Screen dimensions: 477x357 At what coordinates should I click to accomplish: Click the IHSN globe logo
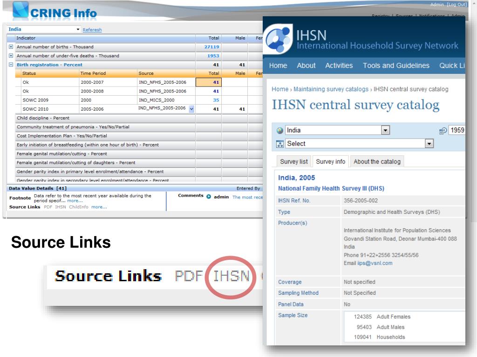(x=278, y=39)
